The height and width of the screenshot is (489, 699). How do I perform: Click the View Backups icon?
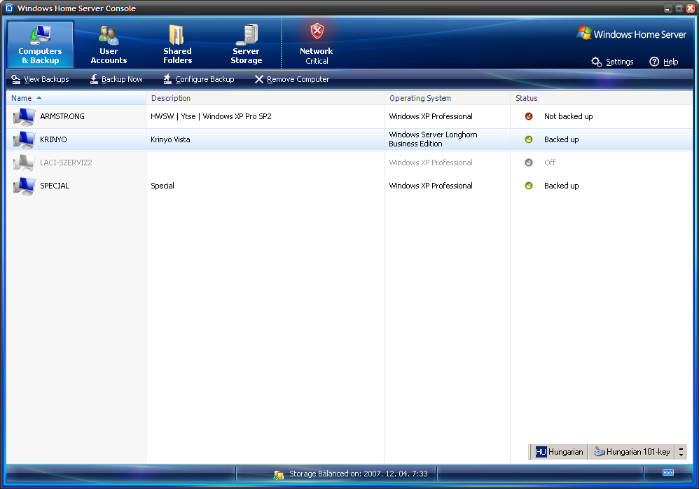(x=16, y=79)
